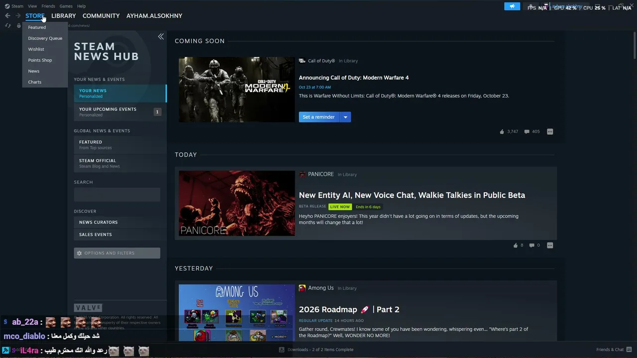Select Your News personalized feed
The height and width of the screenshot is (358, 637).
(x=120, y=93)
